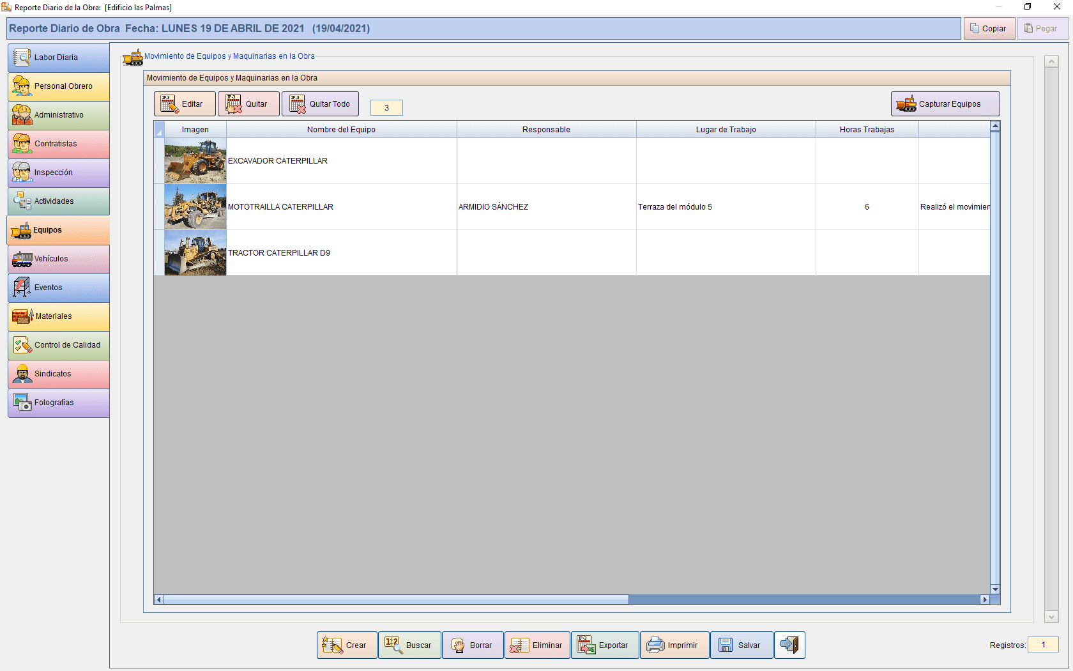The width and height of the screenshot is (1073, 671).
Task: Open the Eventos section
Action: coord(58,288)
